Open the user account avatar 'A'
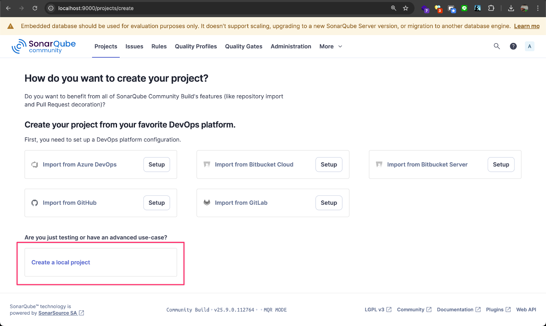The image size is (546, 326). click(529, 46)
